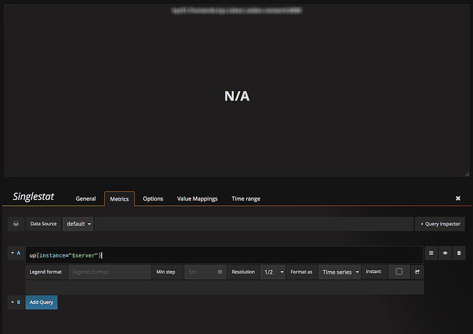Open the default data source dropdown
473x334 pixels.
[78, 224]
